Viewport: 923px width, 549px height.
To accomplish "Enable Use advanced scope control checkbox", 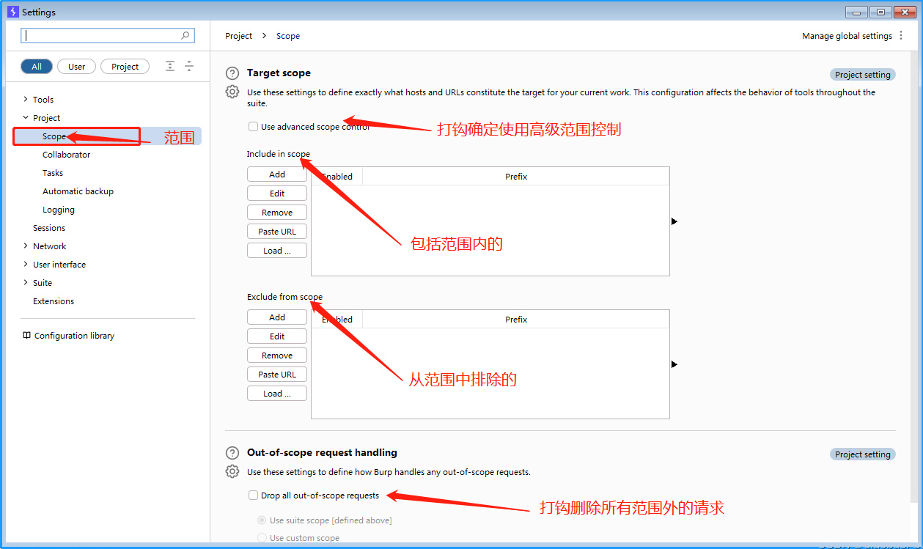I will [x=253, y=127].
